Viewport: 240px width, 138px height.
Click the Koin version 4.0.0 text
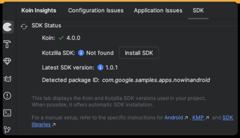[73, 38]
